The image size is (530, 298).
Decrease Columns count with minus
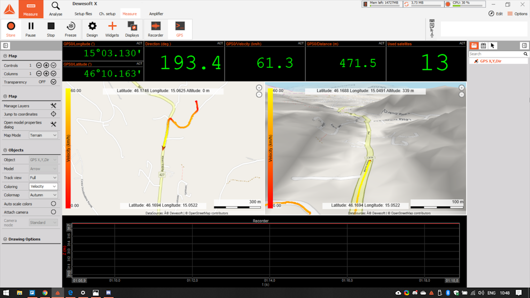tap(39, 73)
